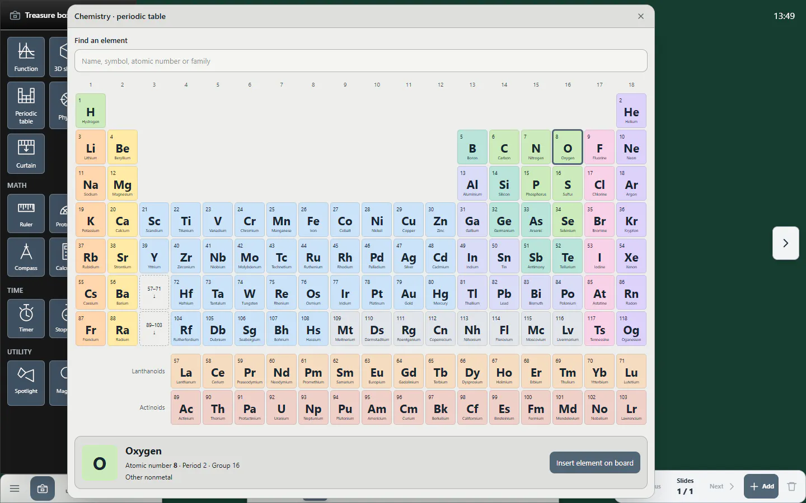Expand the lanthanoids 57–71 placeholder cell

tap(154, 292)
